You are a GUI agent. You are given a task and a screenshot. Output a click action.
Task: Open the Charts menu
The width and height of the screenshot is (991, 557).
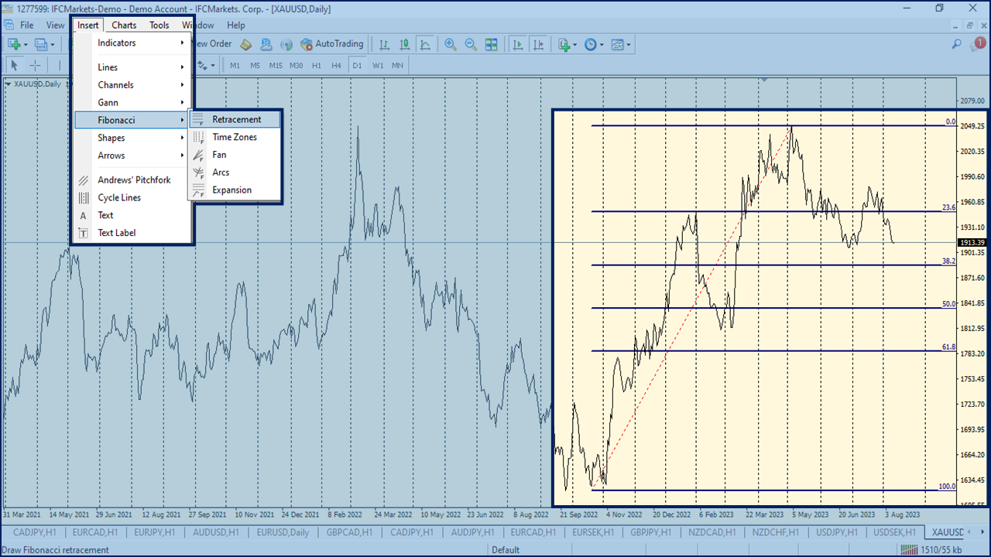(123, 25)
